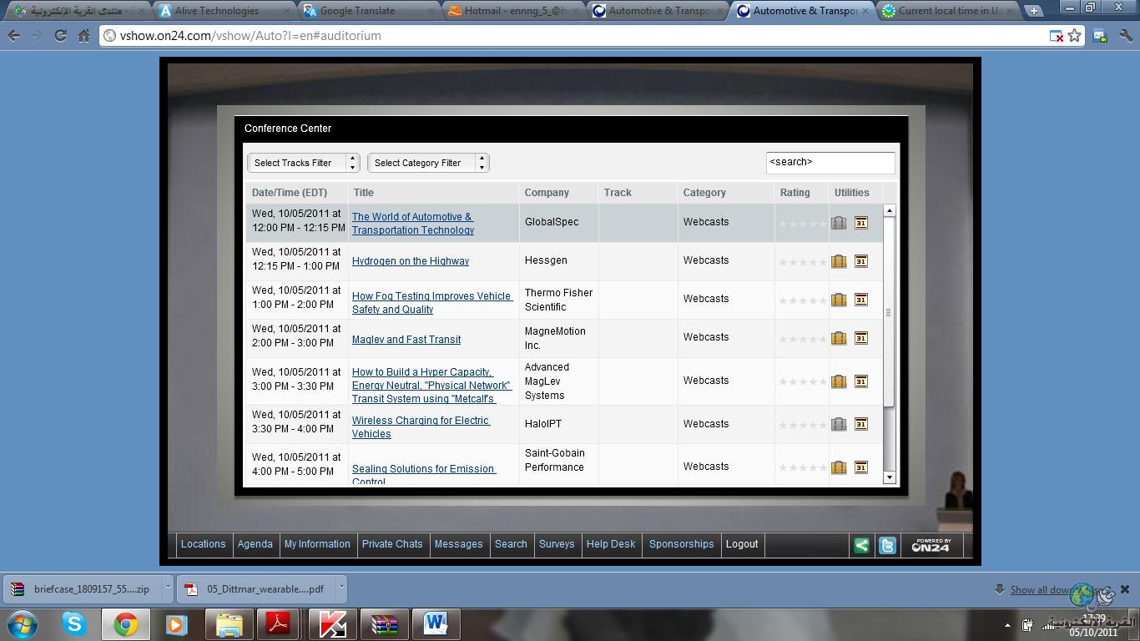Open briefcase icon for the GlobalSpec webcast row
This screenshot has height=641, width=1140.
point(839,223)
